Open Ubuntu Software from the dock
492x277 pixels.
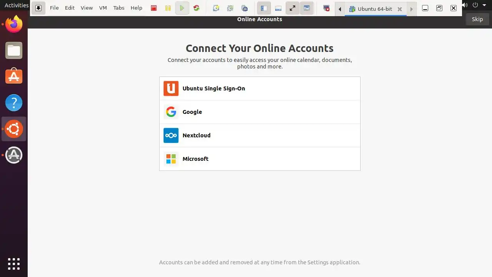14,77
